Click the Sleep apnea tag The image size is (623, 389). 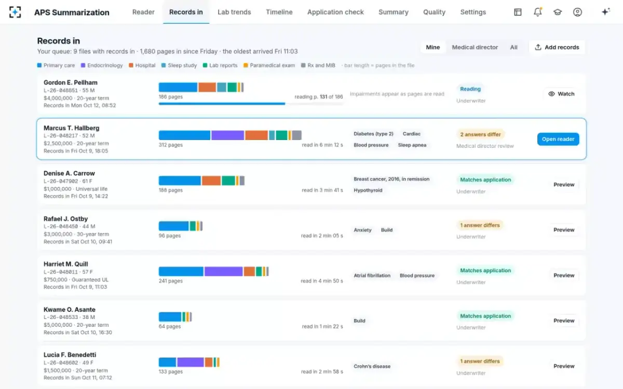(412, 145)
